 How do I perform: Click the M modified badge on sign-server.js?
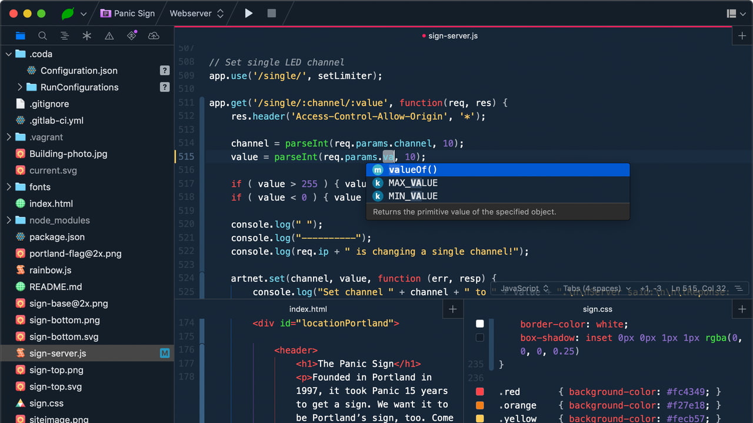[165, 353]
